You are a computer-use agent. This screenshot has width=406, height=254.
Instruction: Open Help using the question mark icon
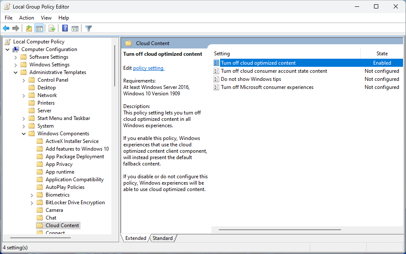pyautogui.click(x=64, y=28)
